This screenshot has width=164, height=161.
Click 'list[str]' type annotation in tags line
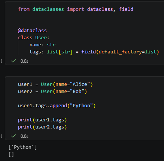60,52
